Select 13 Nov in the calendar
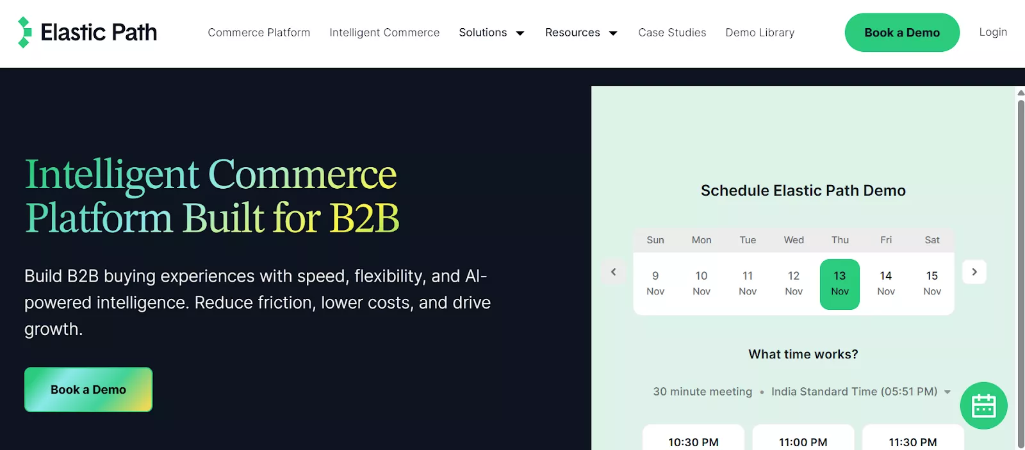This screenshot has width=1025, height=450. (839, 284)
